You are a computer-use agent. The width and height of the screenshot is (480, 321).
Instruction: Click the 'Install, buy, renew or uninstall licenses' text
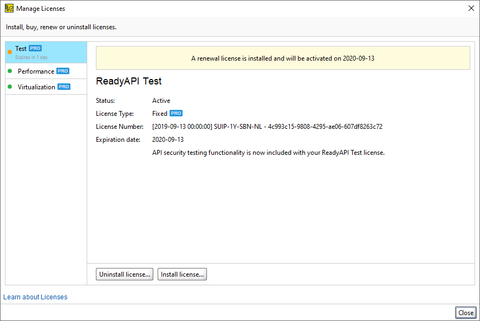(61, 27)
